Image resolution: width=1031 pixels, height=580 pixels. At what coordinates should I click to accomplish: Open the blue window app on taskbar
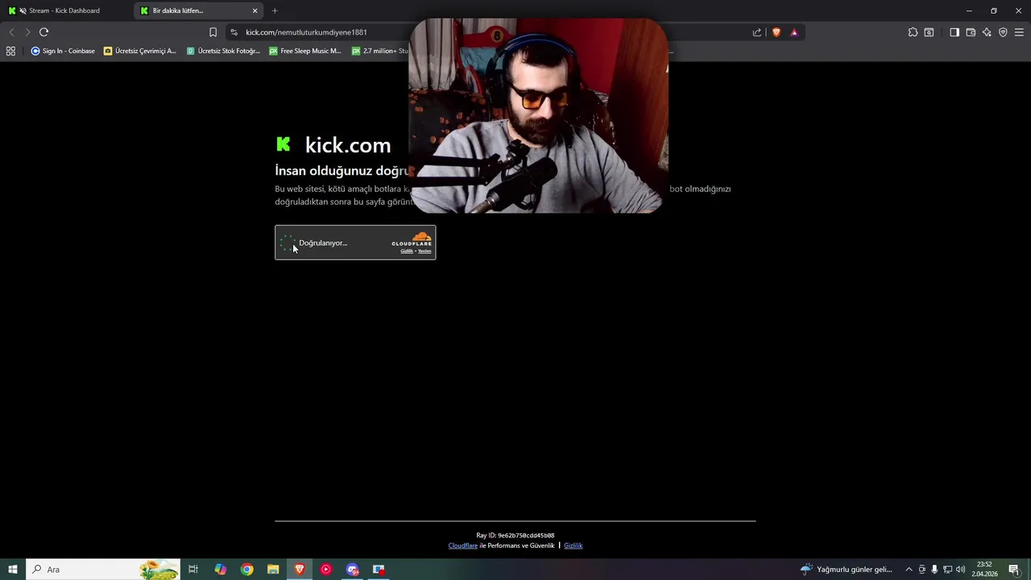click(x=379, y=570)
